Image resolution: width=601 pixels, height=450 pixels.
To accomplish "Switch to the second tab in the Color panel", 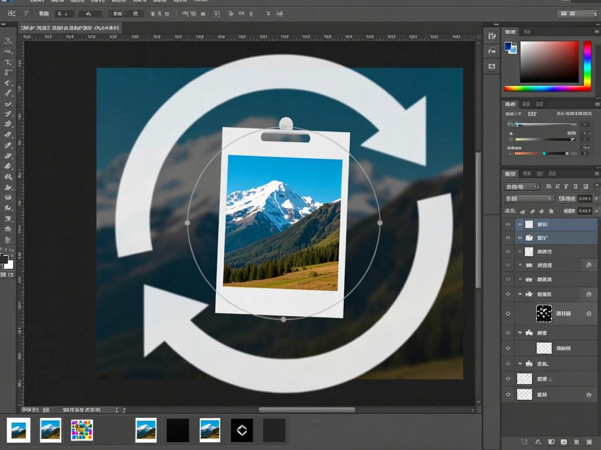I will [527, 32].
